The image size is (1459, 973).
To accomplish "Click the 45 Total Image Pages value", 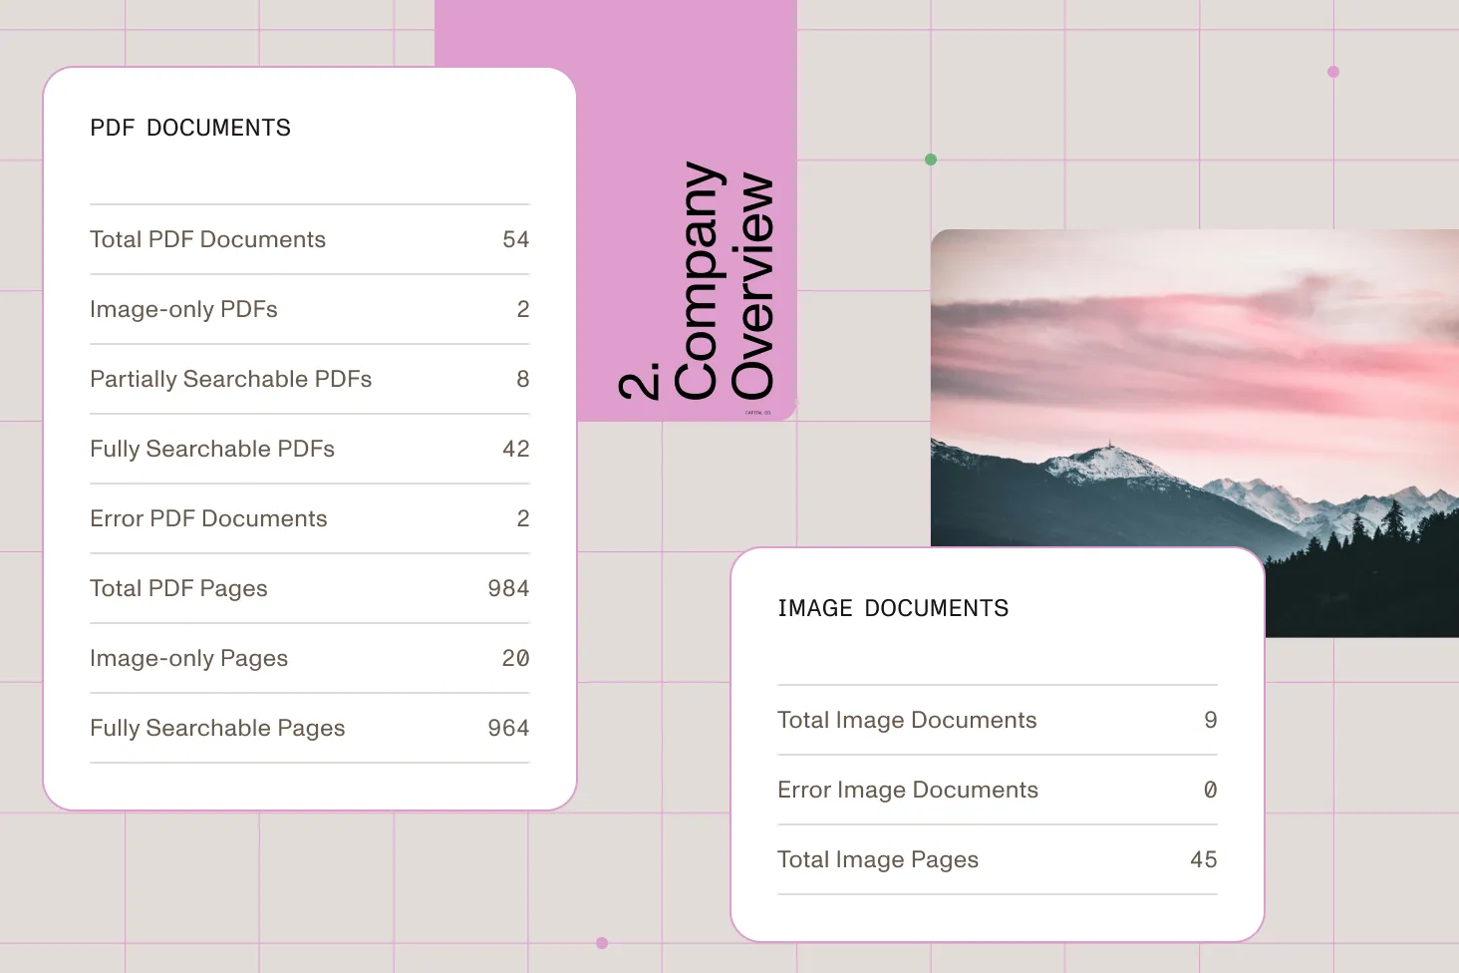I will [1203, 859].
